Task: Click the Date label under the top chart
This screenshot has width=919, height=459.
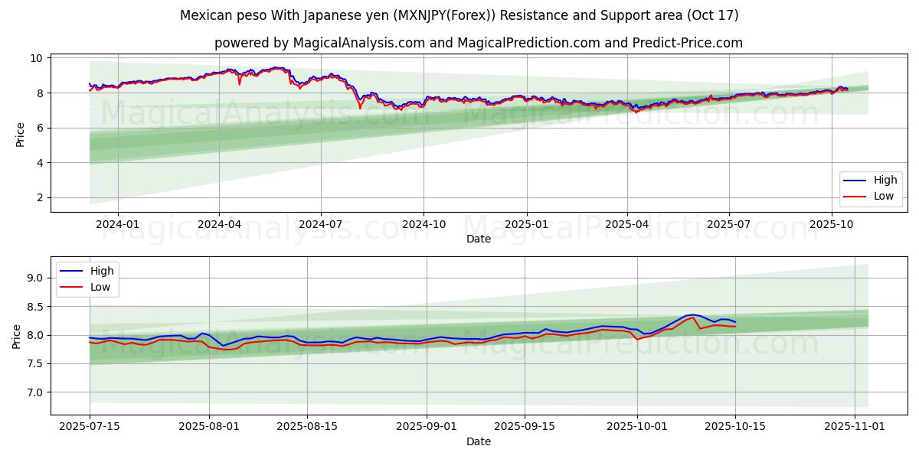Action: tap(478, 239)
